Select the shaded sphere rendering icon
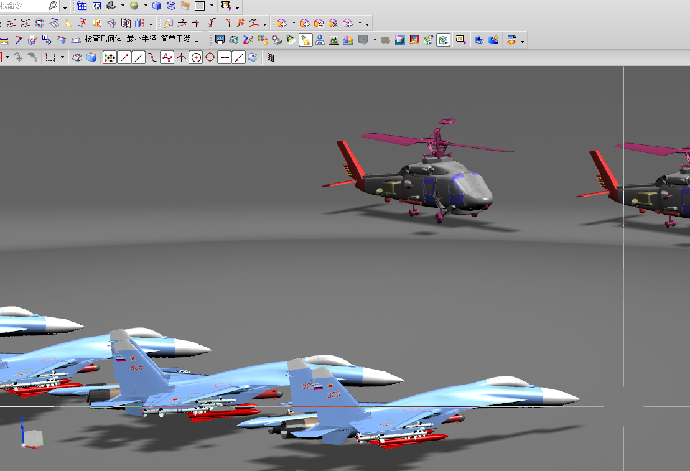This screenshot has height=471, width=690. (x=134, y=6)
